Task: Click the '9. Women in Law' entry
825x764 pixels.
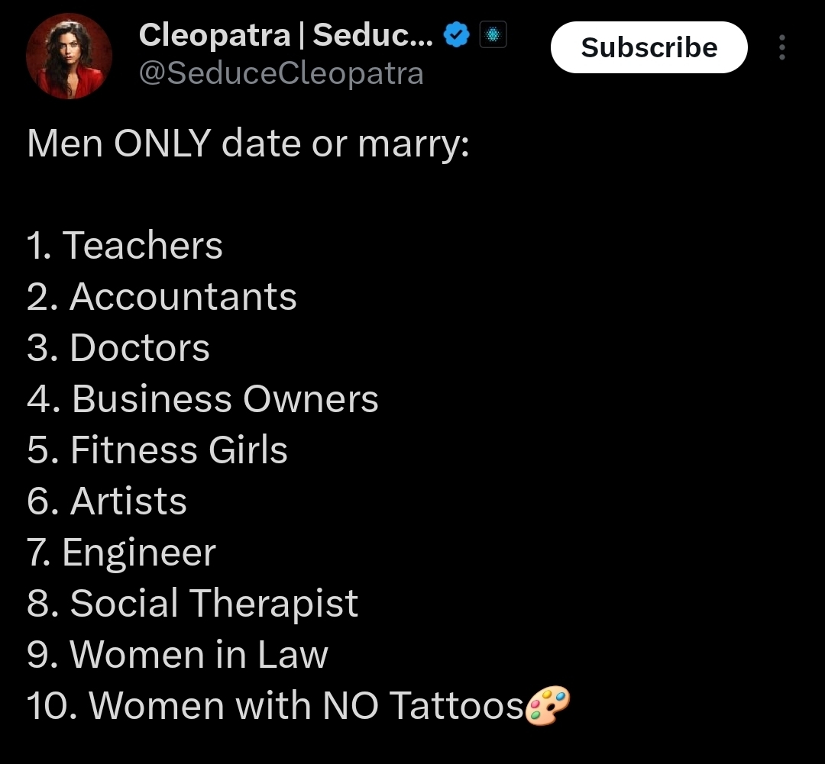Action: (177, 655)
